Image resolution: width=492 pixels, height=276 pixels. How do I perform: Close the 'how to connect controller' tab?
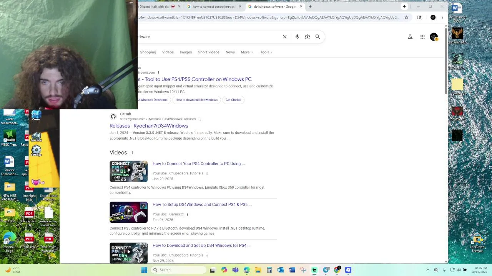click(x=240, y=7)
